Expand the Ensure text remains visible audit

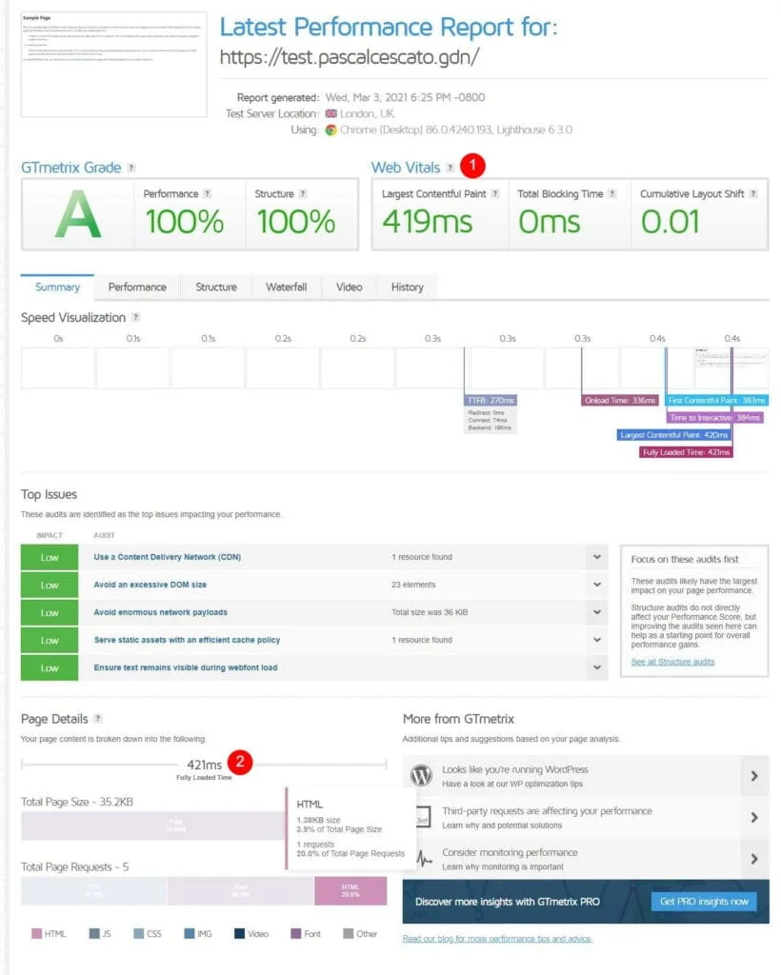(x=597, y=667)
